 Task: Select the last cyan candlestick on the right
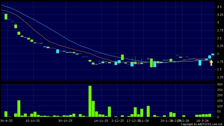(x=213, y=54)
